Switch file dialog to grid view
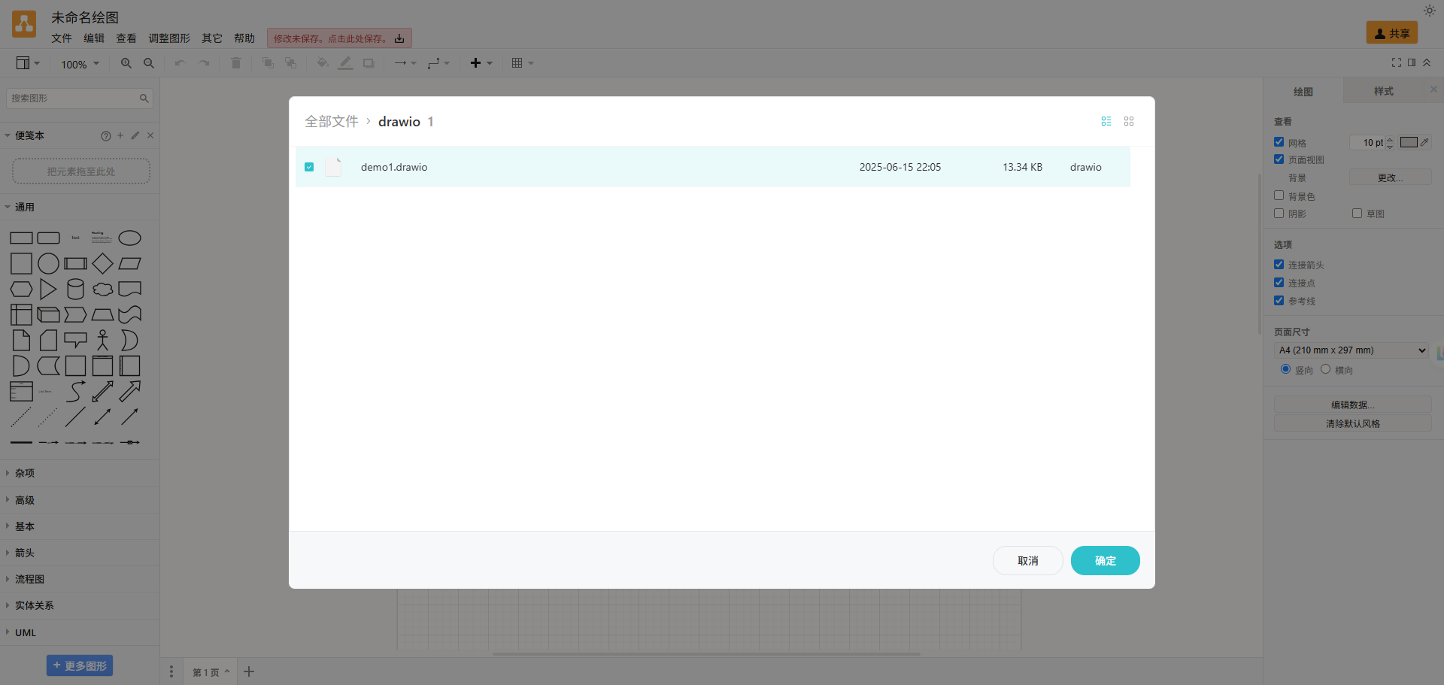Image resolution: width=1444 pixels, height=685 pixels. coord(1129,121)
